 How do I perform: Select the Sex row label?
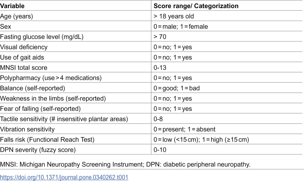[x=5, y=27]
